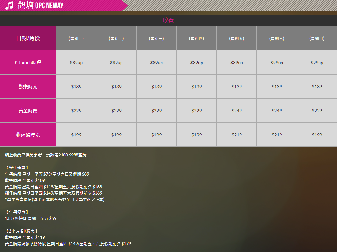Click the music note icon in the header
Image resolution: width=337 pixels, height=252 pixels.
(x=9, y=5)
